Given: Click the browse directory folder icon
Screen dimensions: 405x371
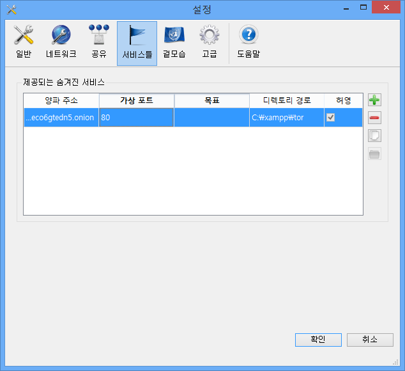Looking at the screenshot, I should coord(375,154).
